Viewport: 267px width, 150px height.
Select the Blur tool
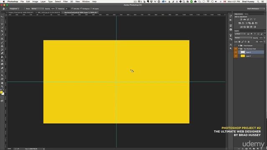2,60
